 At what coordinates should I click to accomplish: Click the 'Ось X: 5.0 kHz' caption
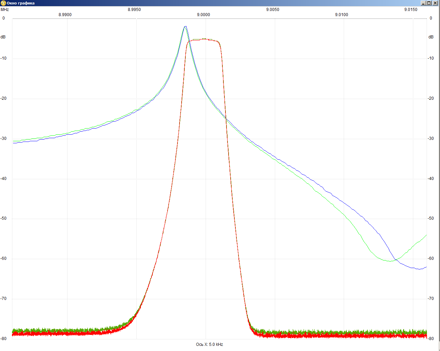[209, 344]
